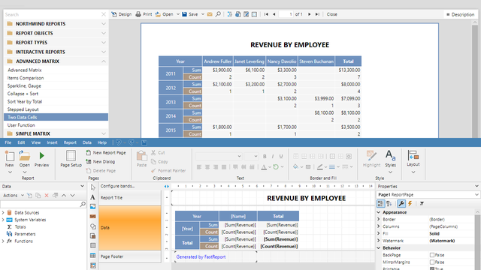
Task: Open the Find magnifier in preview toolbar
Action: [x=218, y=14]
